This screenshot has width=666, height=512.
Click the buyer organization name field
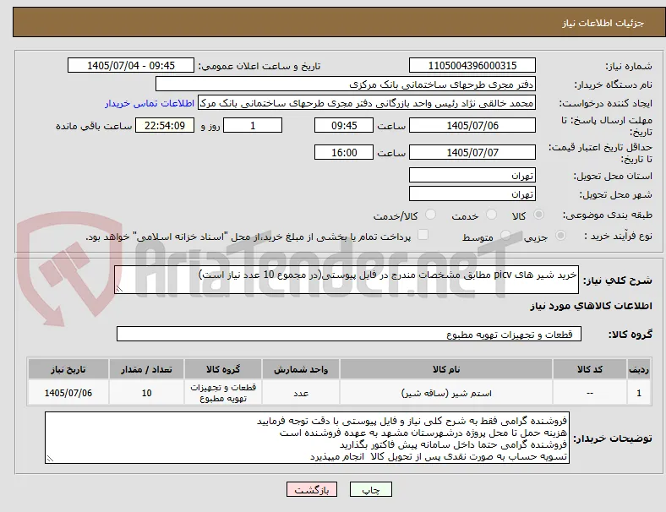pyautogui.click(x=346, y=84)
